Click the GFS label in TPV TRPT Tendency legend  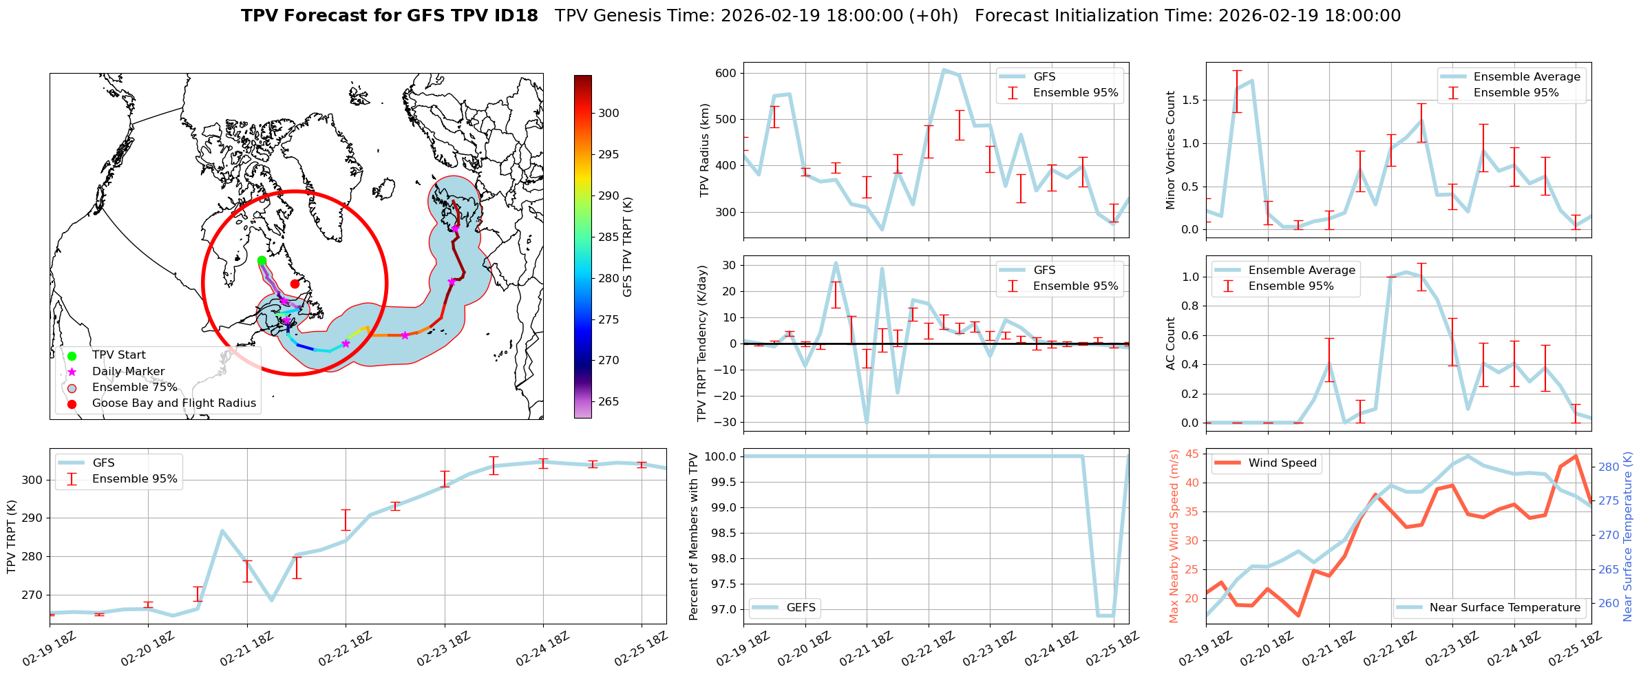pyautogui.click(x=1044, y=271)
